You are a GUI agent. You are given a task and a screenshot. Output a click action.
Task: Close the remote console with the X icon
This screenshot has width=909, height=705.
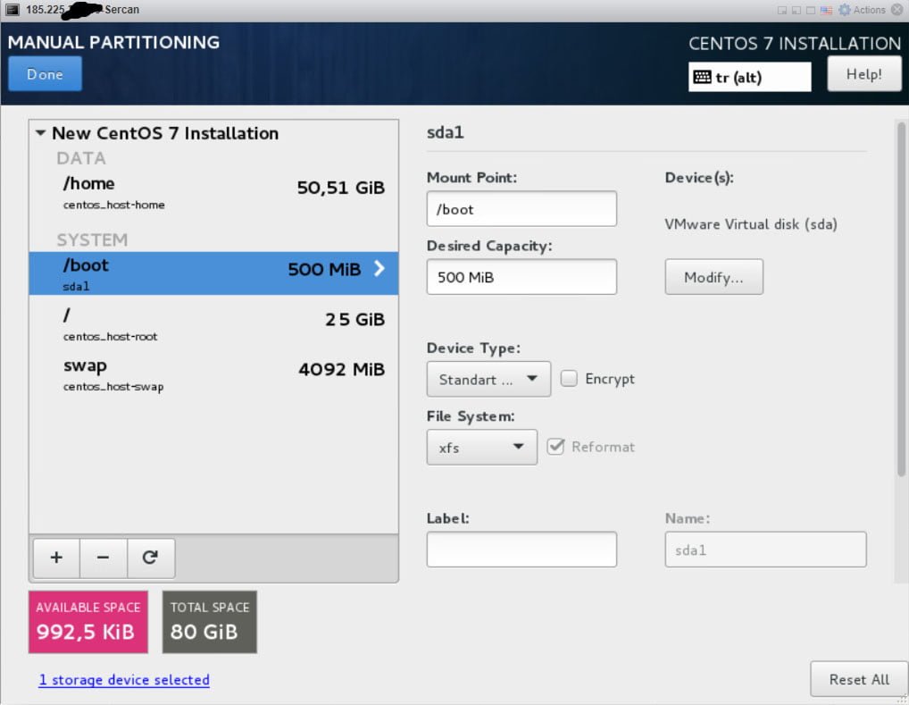[x=896, y=10]
